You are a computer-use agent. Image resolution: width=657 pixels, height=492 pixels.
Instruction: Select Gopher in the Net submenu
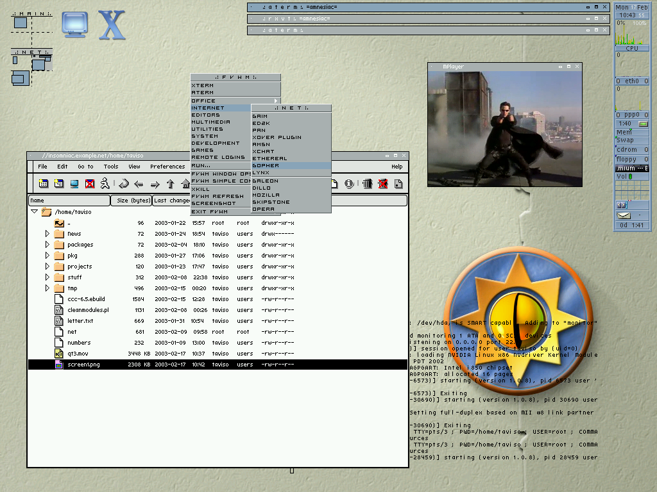pyautogui.click(x=266, y=165)
